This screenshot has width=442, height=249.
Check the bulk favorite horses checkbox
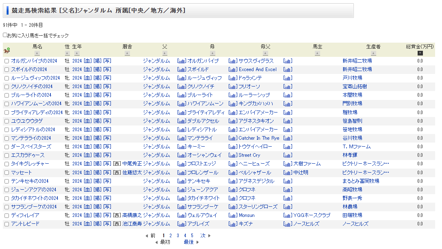(x=5, y=35)
